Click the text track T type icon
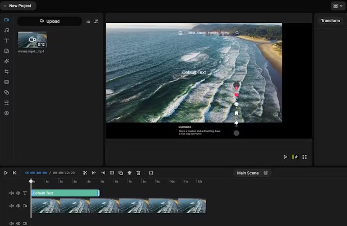This screenshot has height=226, width=347. 25,193
